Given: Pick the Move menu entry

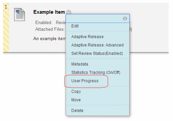Looking at the screenshot, I should (x=76, y=100).
